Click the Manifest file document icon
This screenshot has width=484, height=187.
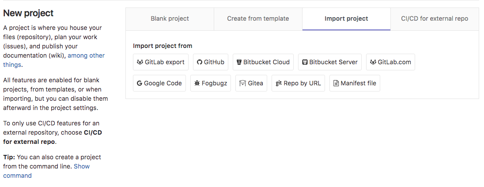pos(336,83)
